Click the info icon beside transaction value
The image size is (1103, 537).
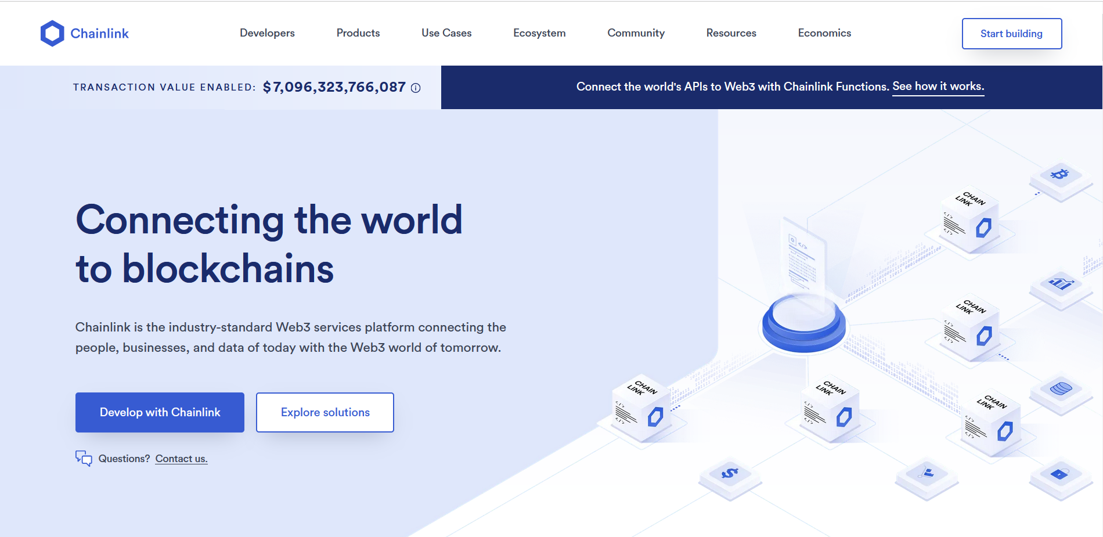[416, 88]
